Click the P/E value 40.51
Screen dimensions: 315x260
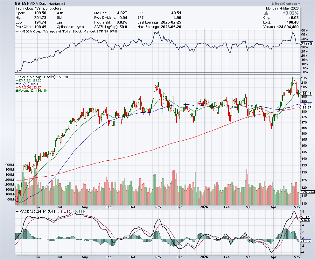pos(176,13)
